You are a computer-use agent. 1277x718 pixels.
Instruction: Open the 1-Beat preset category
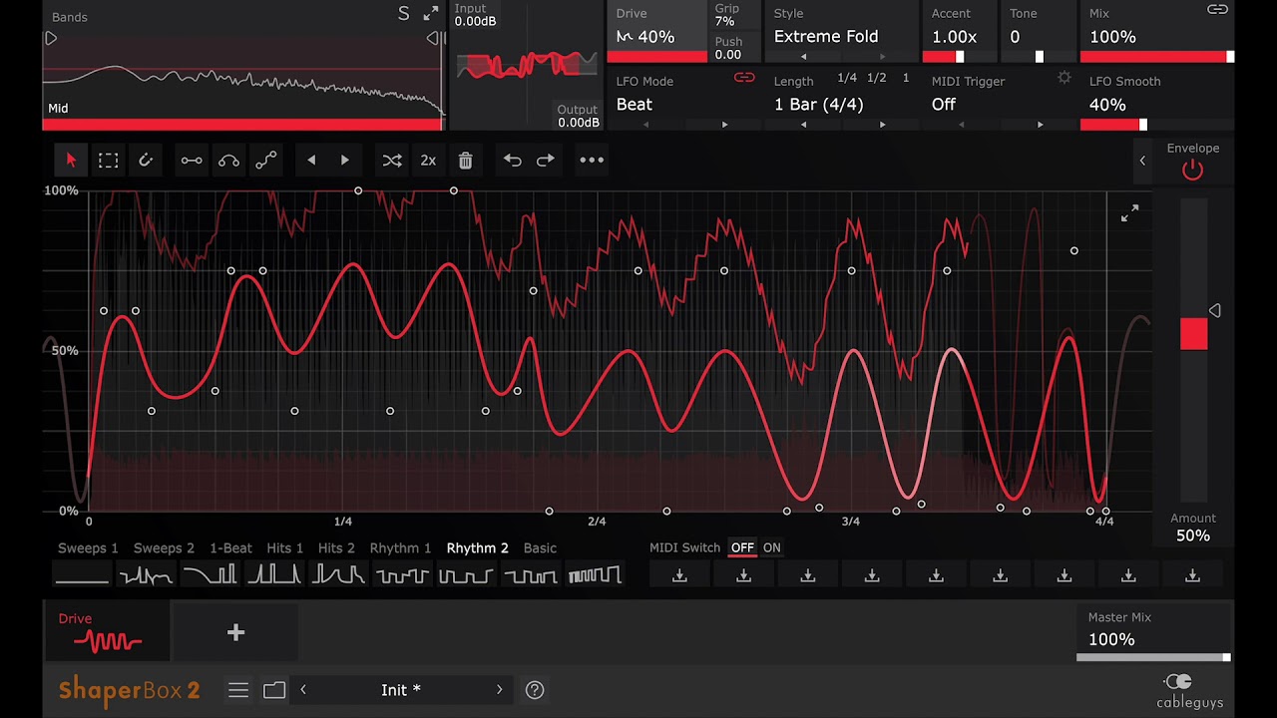pos(230,547)
